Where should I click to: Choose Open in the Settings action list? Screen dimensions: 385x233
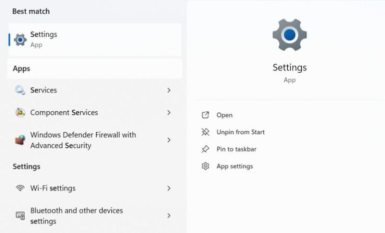224,115
